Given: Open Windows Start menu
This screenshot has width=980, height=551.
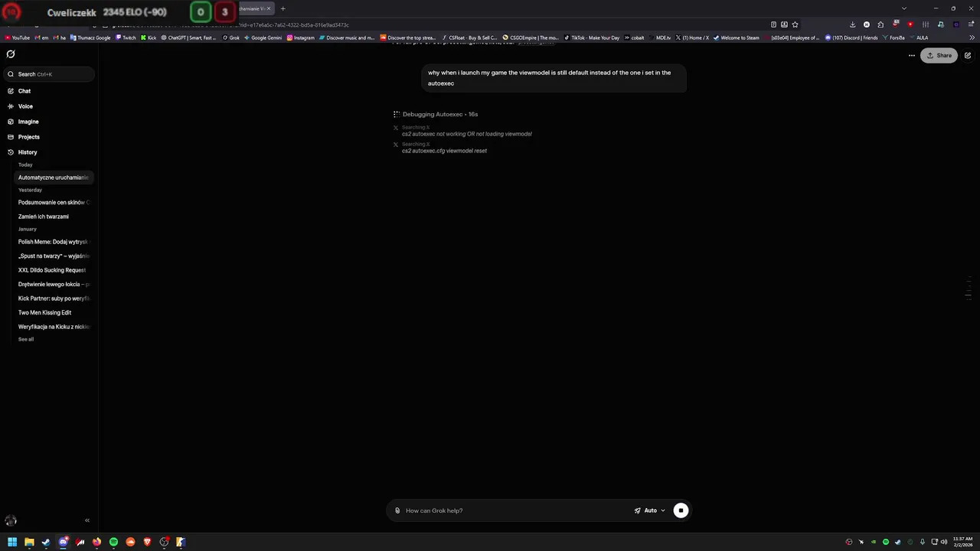Looking at the screenshot, I should click(x=12, y=542).
